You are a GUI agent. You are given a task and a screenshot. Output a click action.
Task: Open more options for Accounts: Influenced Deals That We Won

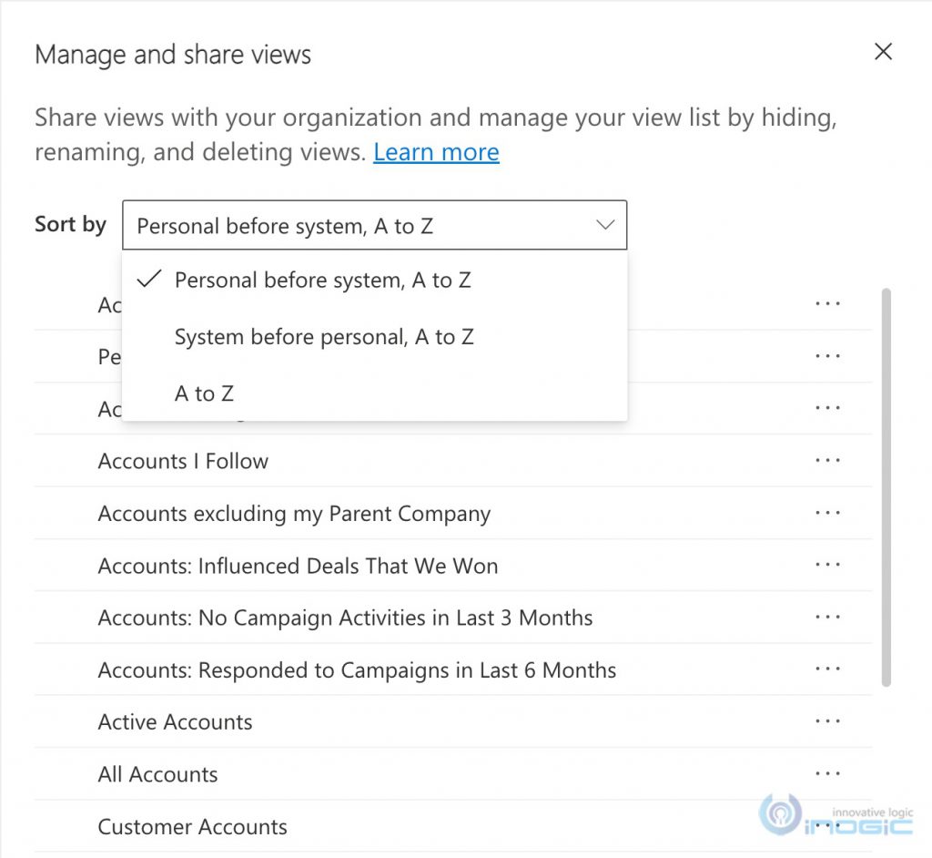tap(827, 565)
